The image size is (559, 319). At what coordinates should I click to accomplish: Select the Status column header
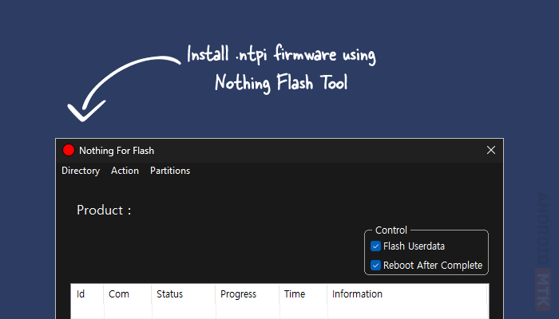(169, 294)
